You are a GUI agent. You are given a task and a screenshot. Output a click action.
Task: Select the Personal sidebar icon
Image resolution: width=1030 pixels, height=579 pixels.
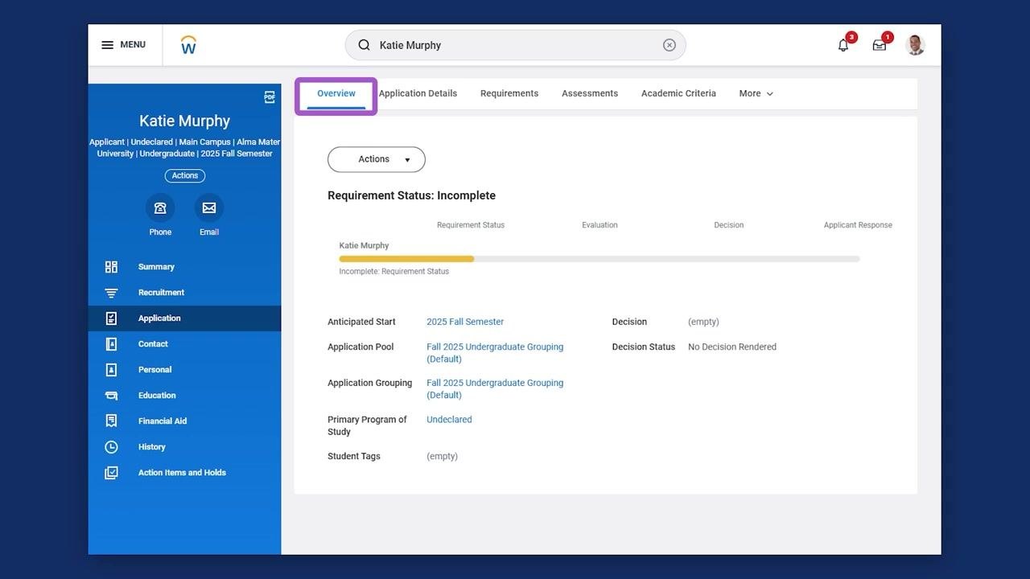pos(111,370)
